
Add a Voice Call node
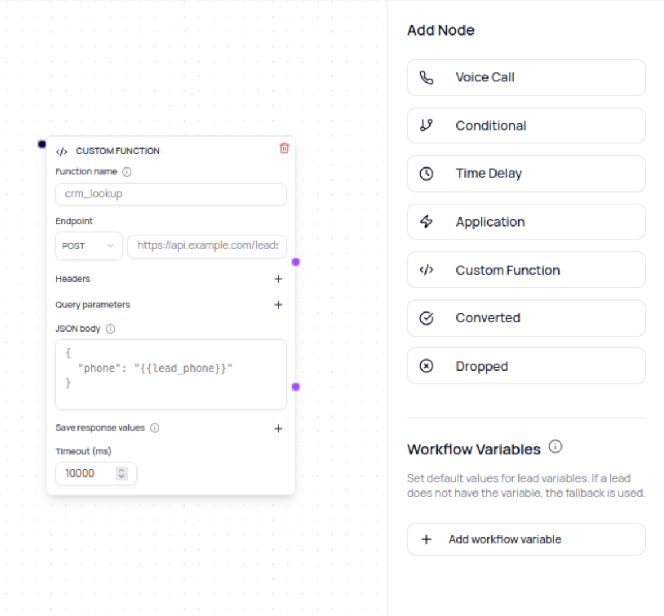pos(526,77)
